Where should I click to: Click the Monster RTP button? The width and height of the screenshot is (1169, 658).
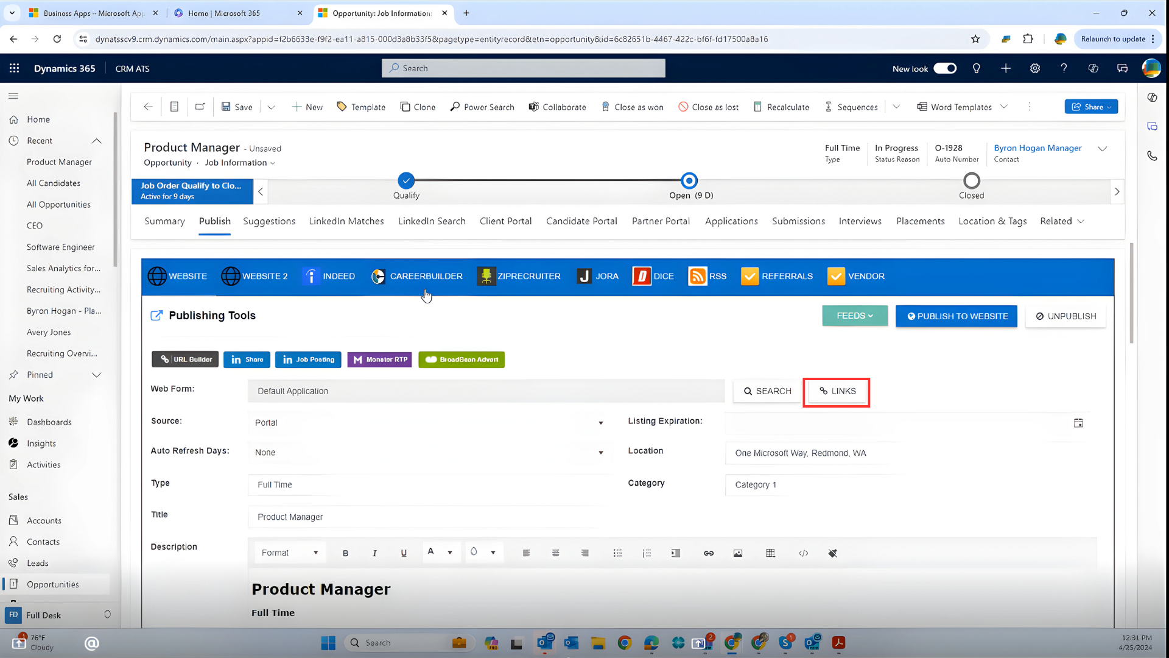(x=379, y=359)
